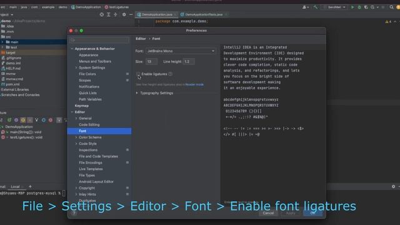Viewport: 400px width, 225px height.
Task: Select the Local terminal tab
Action: [x=15, y=186]
